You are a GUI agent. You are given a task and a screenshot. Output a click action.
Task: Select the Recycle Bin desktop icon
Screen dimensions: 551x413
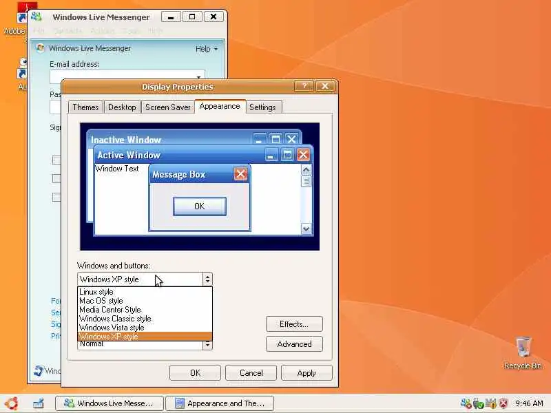[523, 352]
